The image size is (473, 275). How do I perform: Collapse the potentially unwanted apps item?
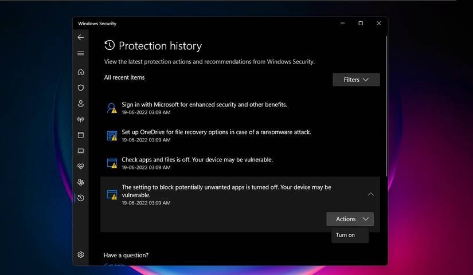click(370, 194)
